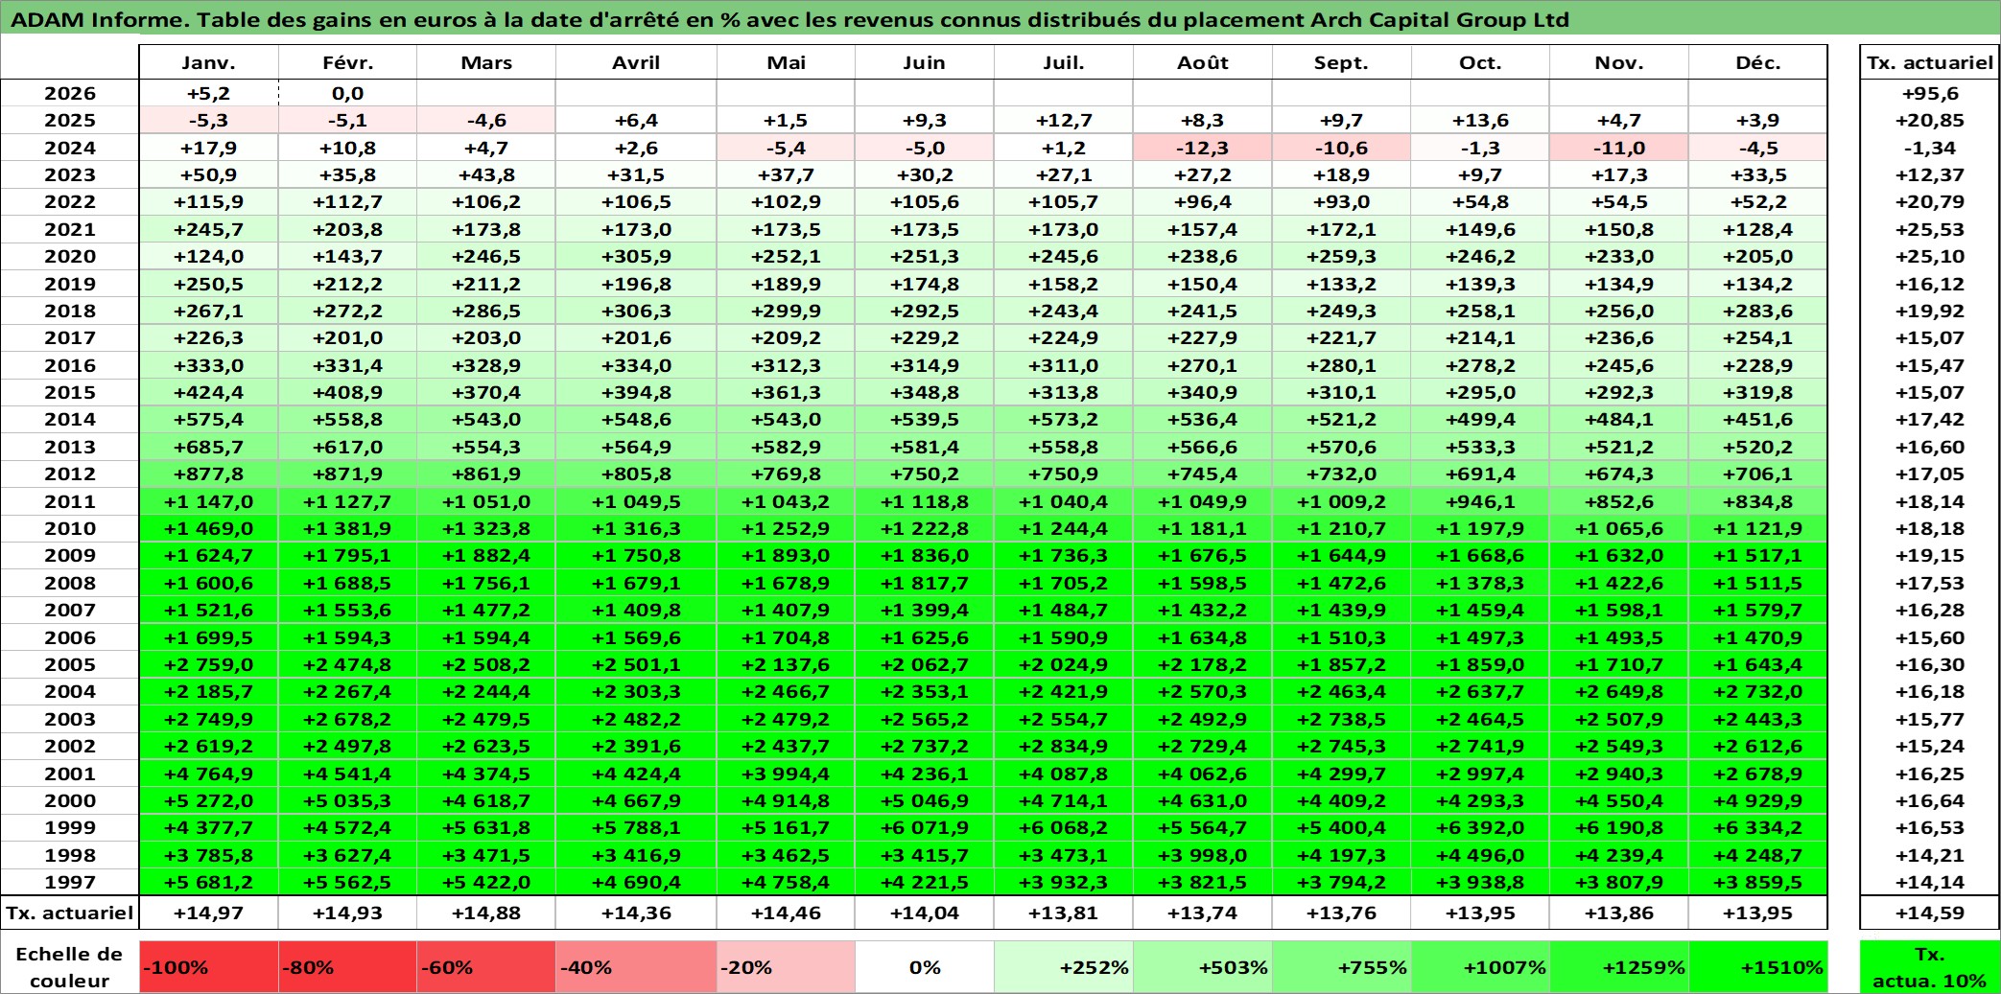Select the +2 834,9 cell in row 2002
The image size is (2001, 994).
point(1064,746)
